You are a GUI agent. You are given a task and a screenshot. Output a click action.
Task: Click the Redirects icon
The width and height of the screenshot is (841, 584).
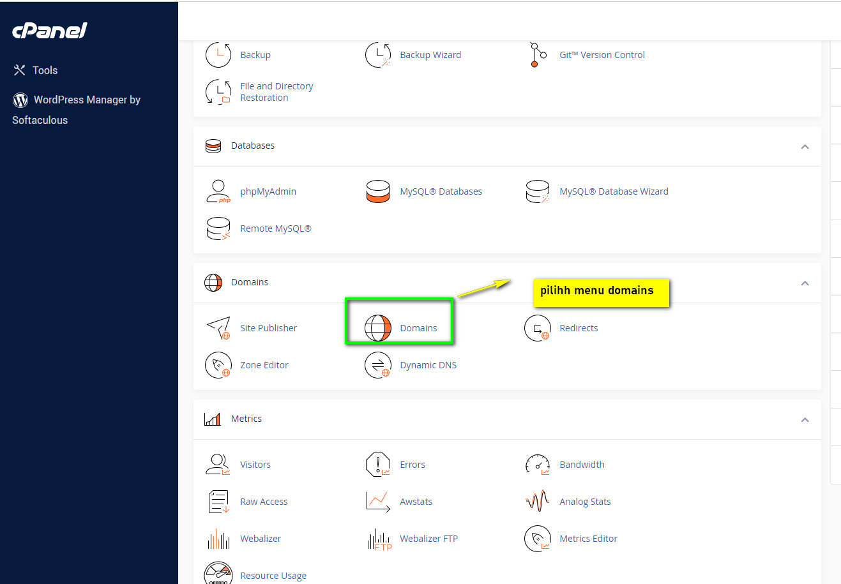click(x=538, y=328)
